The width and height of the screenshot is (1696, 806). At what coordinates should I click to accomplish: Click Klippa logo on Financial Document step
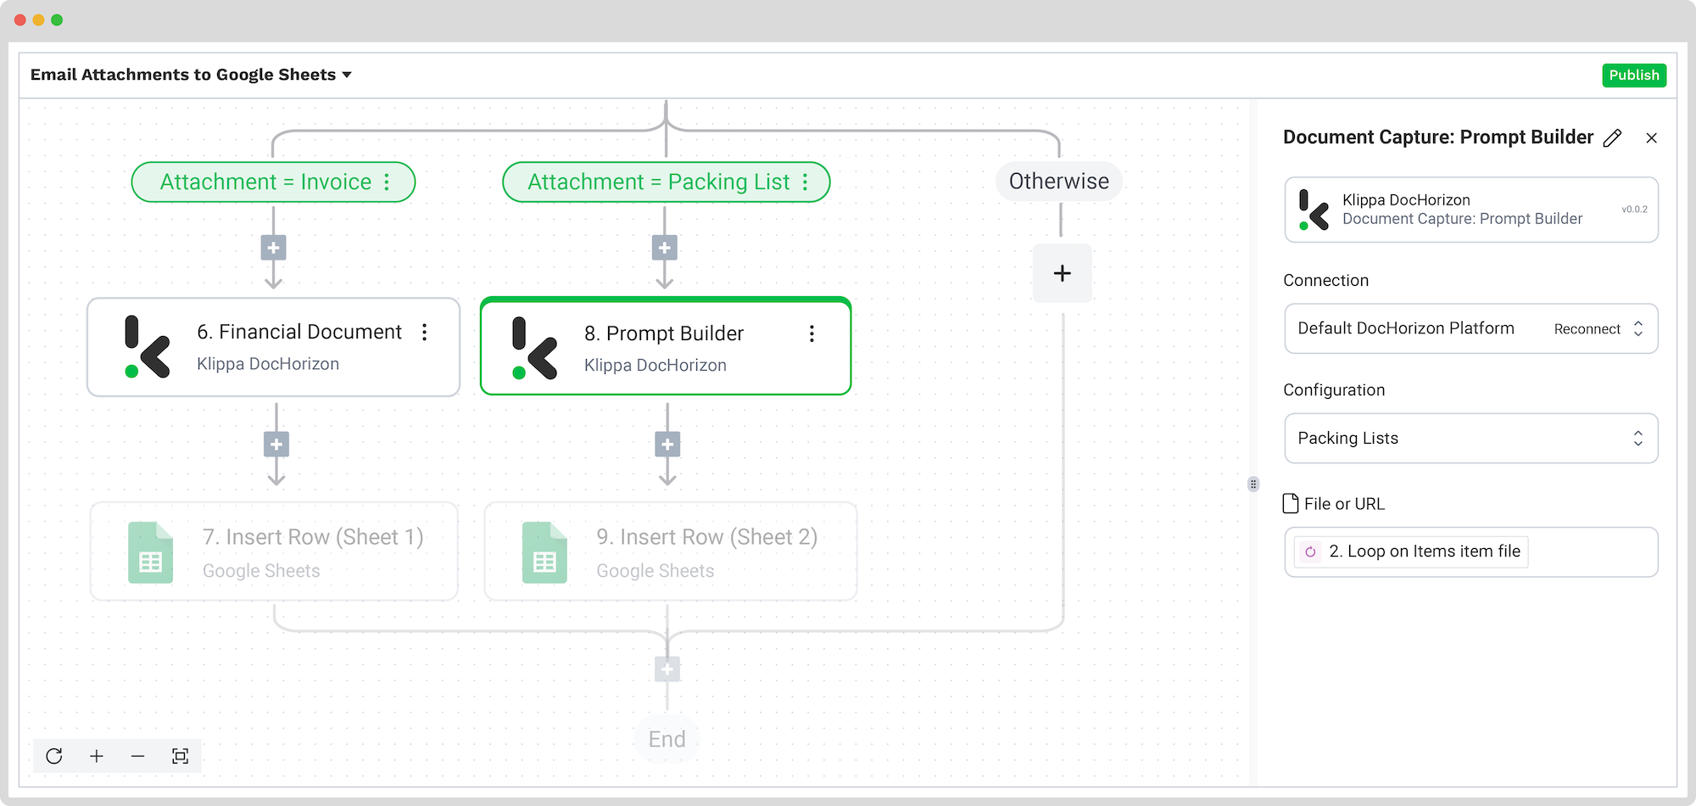[x=148, y=347]
